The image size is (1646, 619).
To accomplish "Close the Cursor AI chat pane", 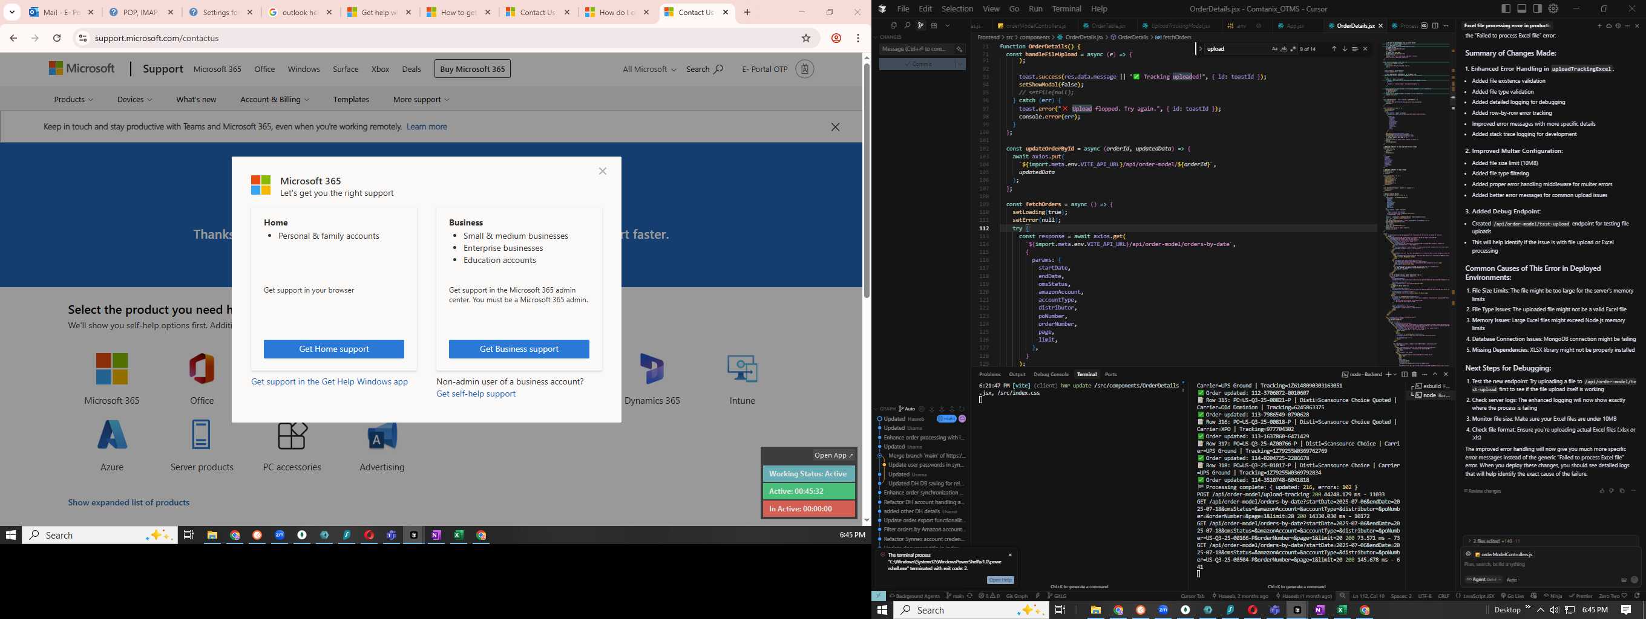I will coord(1637,26).
